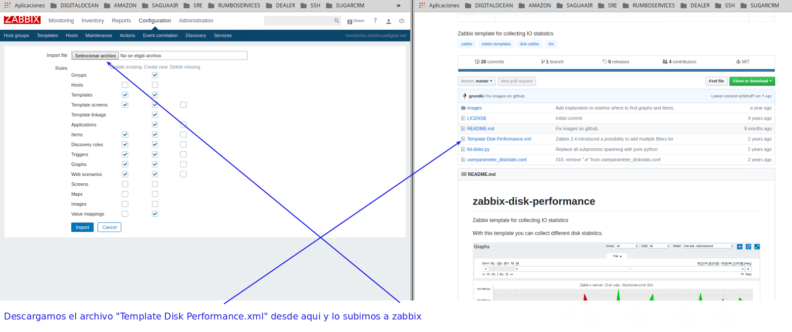Image resolution: width=792 pixels, height=332 pixels.
Task: Check Delete missing for Items
Action: point(183,134)
